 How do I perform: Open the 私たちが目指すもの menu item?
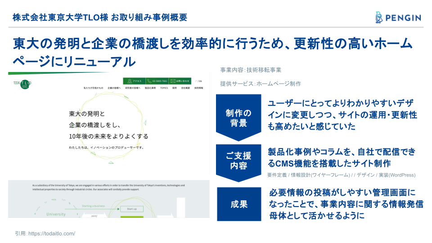click(94, 88)
